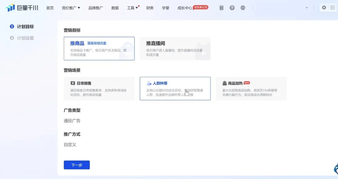Open 成长中心 in top navigation
The width and height of the screenshot is (338, 179).
[185, 8]
